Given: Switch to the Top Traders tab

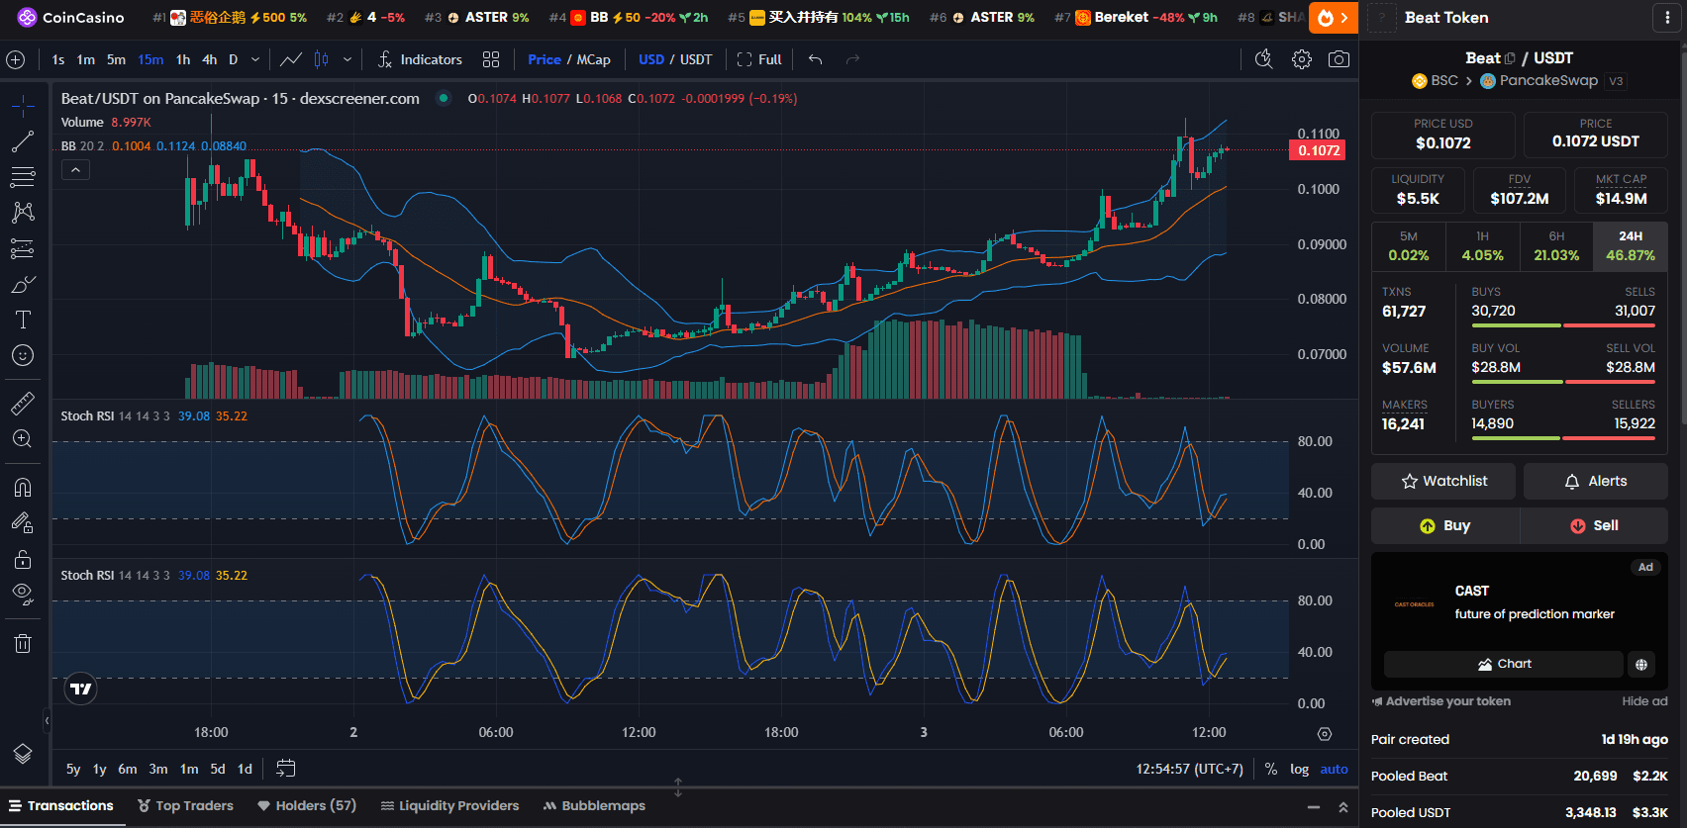Looking at the screenshot, I should 186,805.
